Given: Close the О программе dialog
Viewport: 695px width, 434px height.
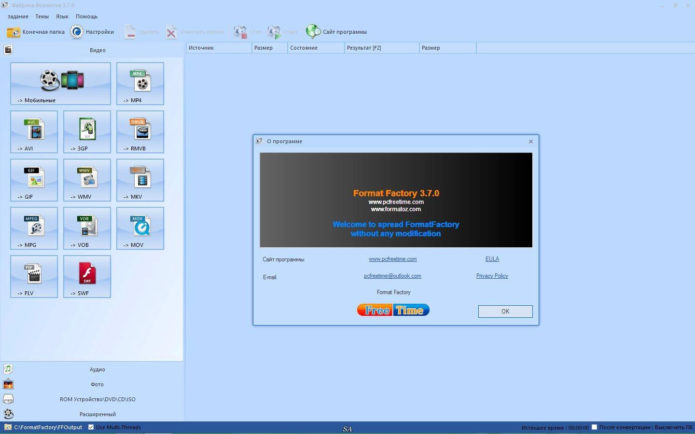Looking at the screenshot, I should pos(531,141).
